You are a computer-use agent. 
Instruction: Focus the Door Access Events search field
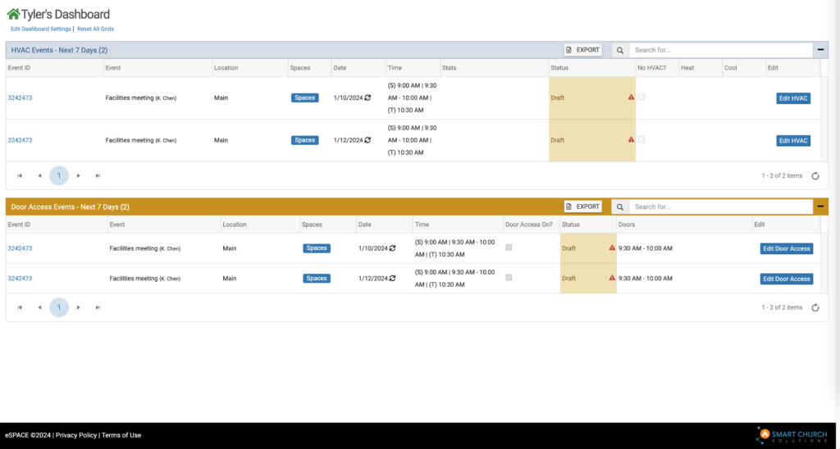(720, 207)
